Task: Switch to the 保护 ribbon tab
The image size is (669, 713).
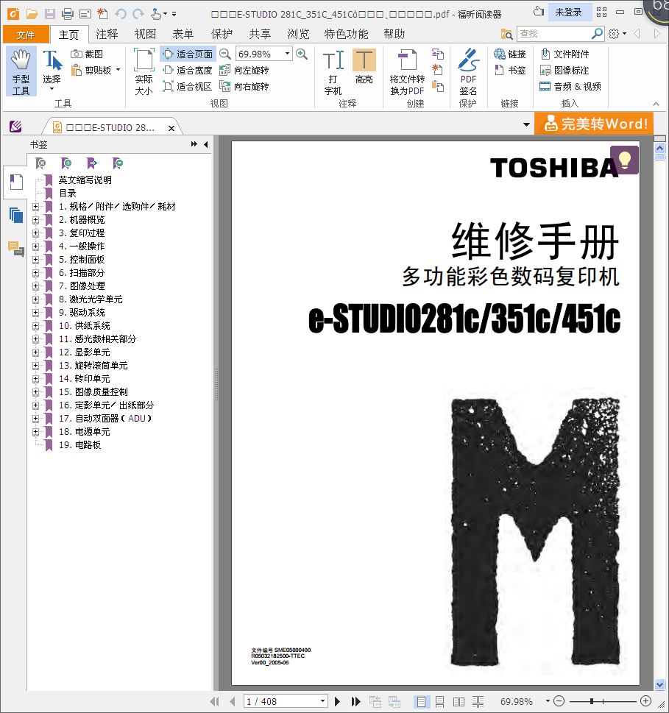Action: click(222, 34)
